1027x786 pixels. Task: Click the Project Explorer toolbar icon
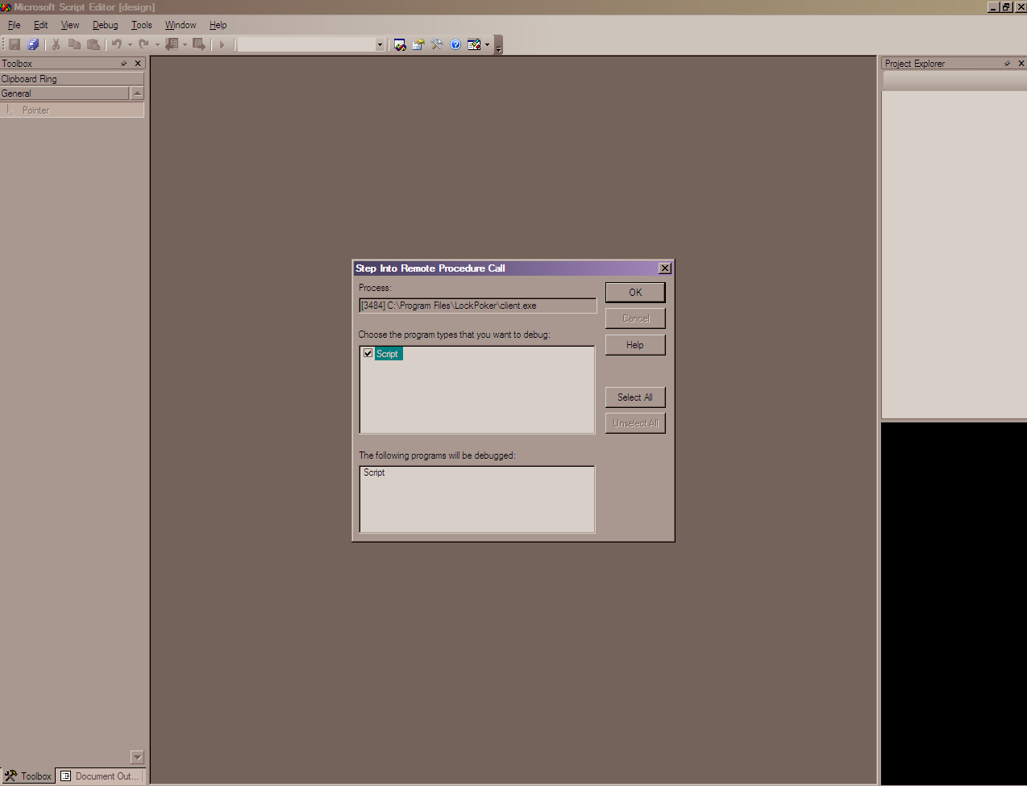click(400, 44)
